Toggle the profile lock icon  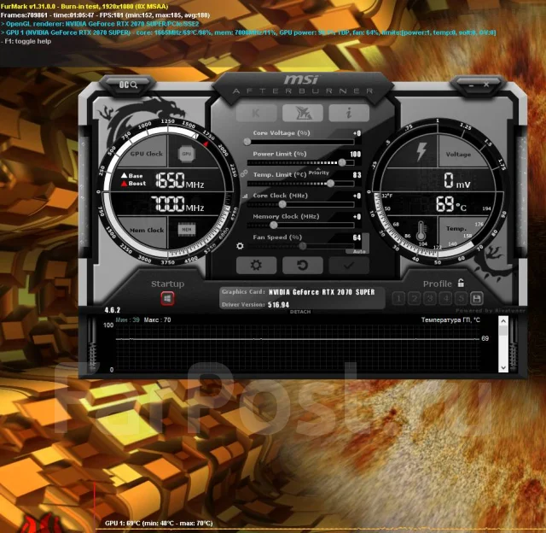(461, 283)
